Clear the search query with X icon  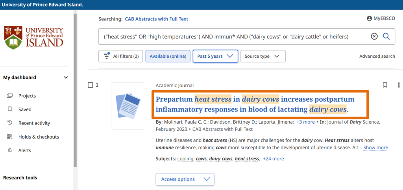[x=374, y=37]
